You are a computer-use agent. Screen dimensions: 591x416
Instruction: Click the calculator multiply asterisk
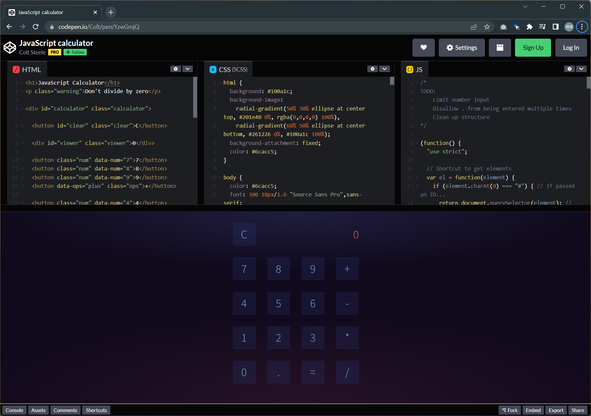347,338
